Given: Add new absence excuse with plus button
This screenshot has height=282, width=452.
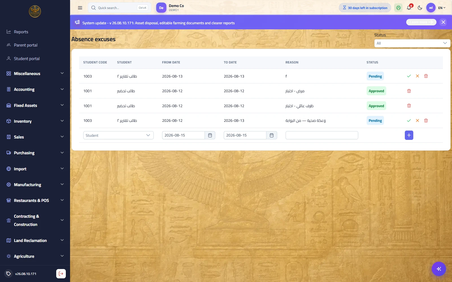Looking at the screenshot, I should click(x=409, y=135).
